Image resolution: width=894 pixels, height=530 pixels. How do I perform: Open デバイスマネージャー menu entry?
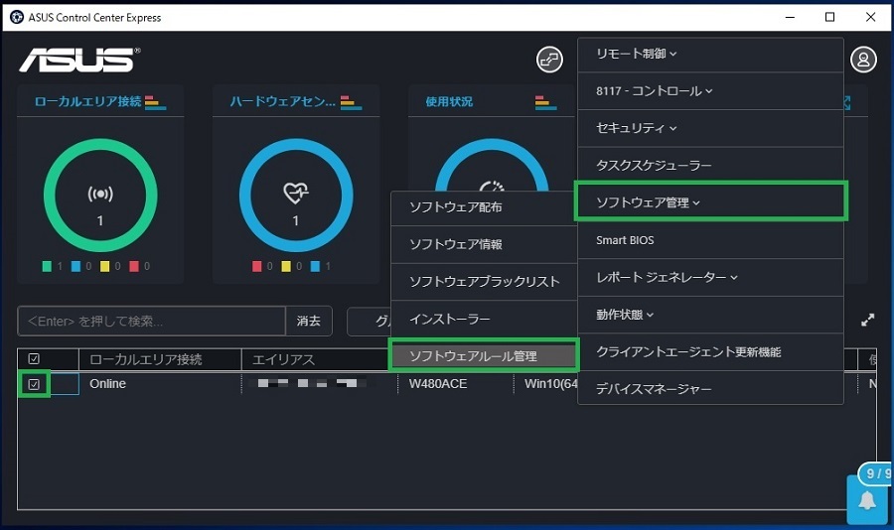coord(710,389)
